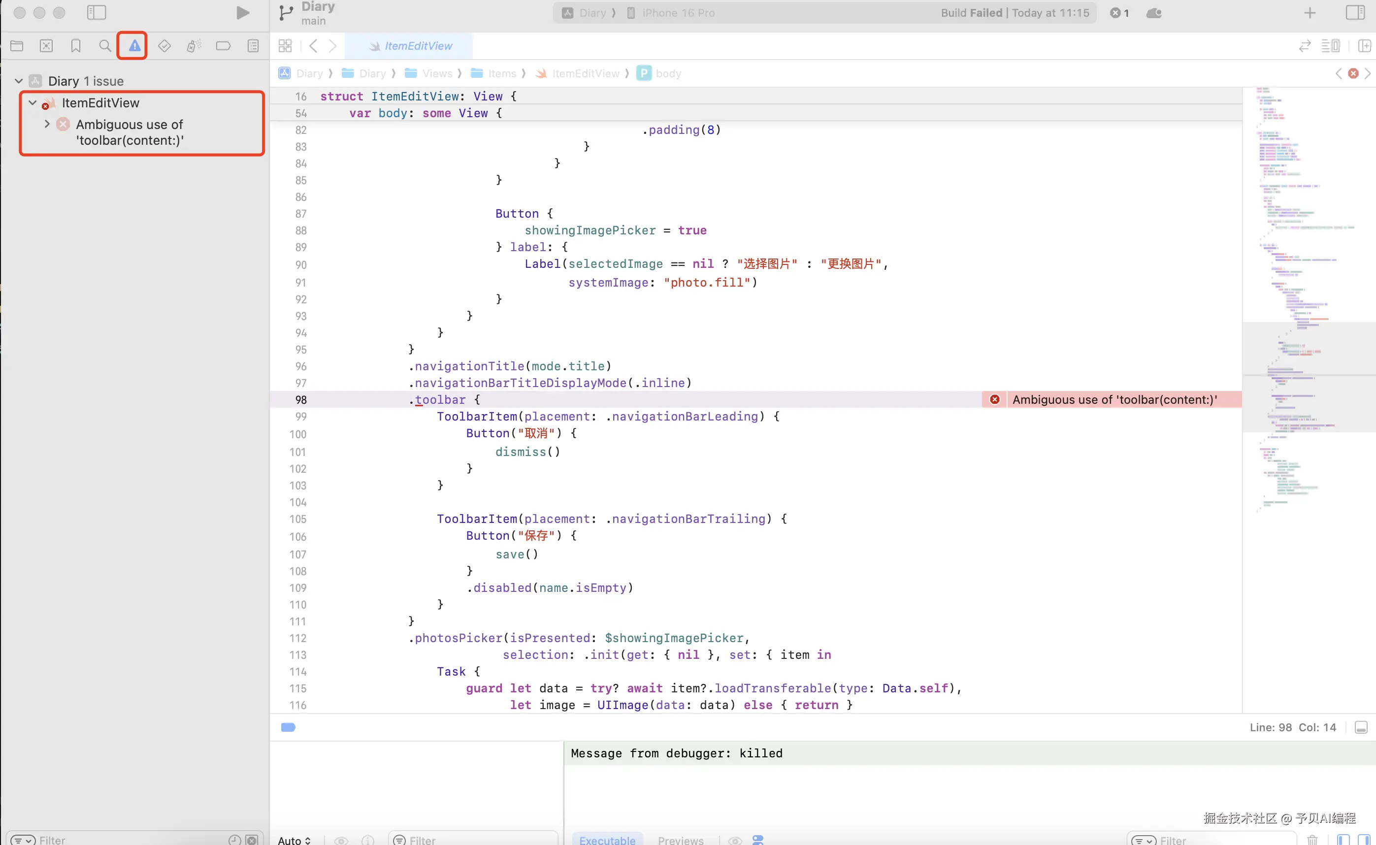
Task: Open the Project navigator folder icon
Action: [x=17, y=46]
